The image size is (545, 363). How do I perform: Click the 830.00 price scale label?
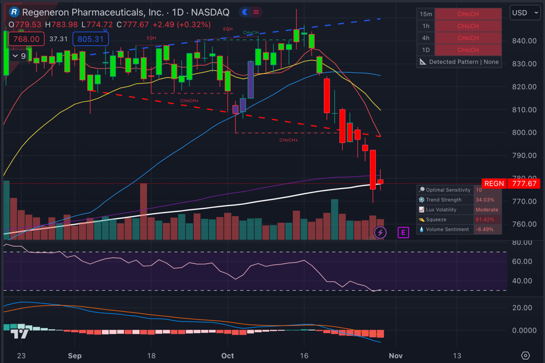click(524, 64)
